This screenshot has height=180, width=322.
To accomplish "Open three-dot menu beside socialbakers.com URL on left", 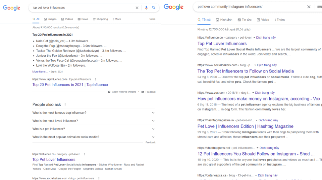I will [99, 178].
